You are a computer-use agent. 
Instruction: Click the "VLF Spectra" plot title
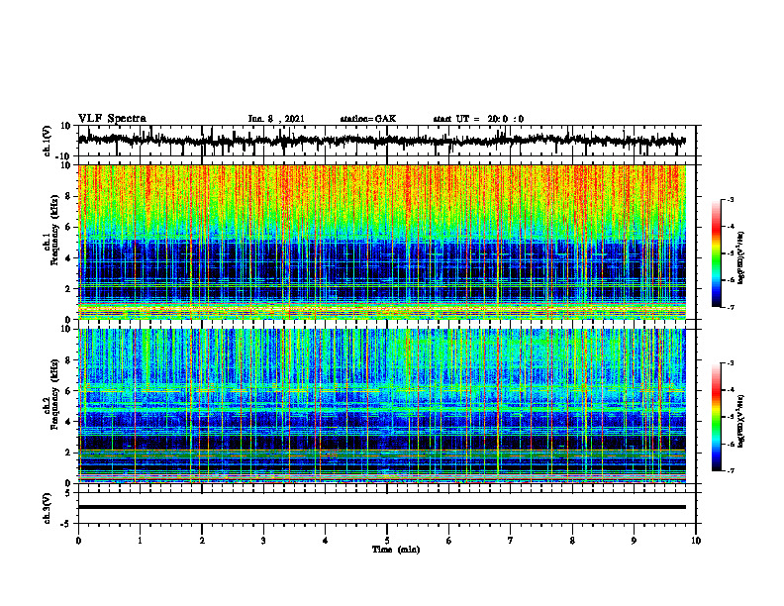(x=112, y=119)
